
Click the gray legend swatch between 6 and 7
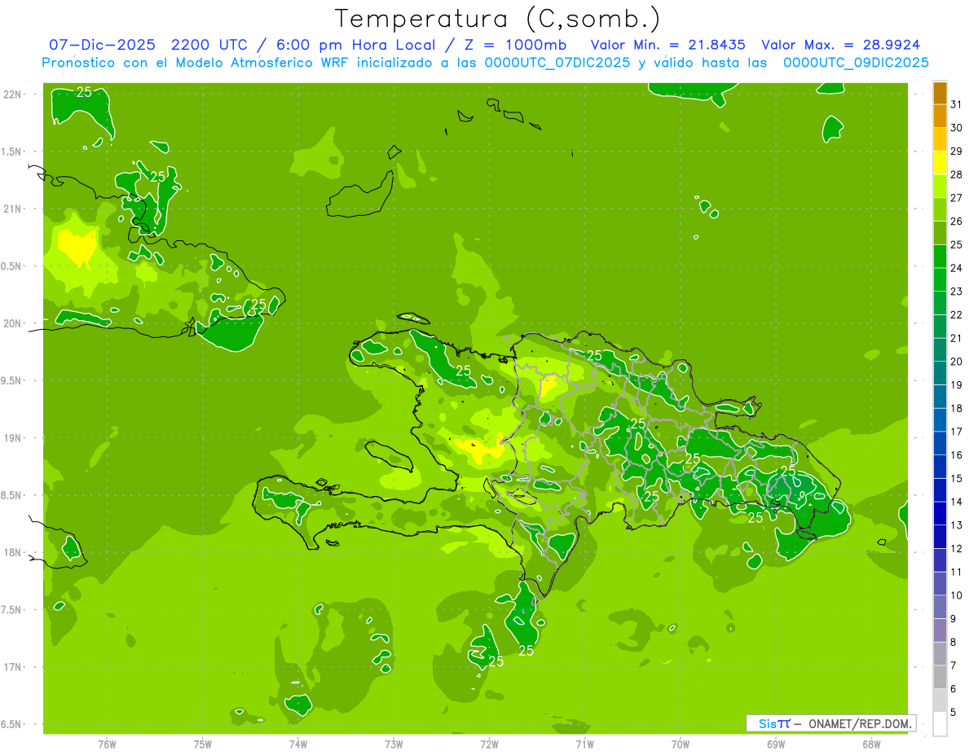[x=940, y=677]
